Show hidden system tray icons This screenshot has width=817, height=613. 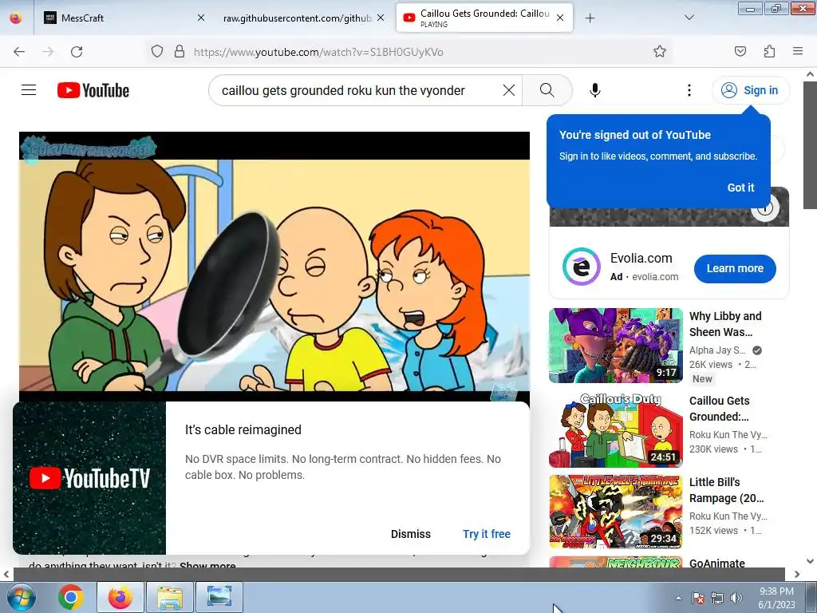click(x=678, y=598)
